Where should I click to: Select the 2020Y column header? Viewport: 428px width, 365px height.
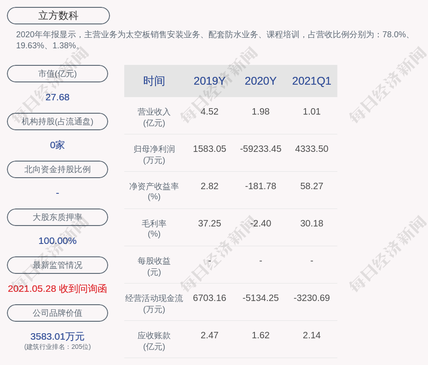coord(260,81)
